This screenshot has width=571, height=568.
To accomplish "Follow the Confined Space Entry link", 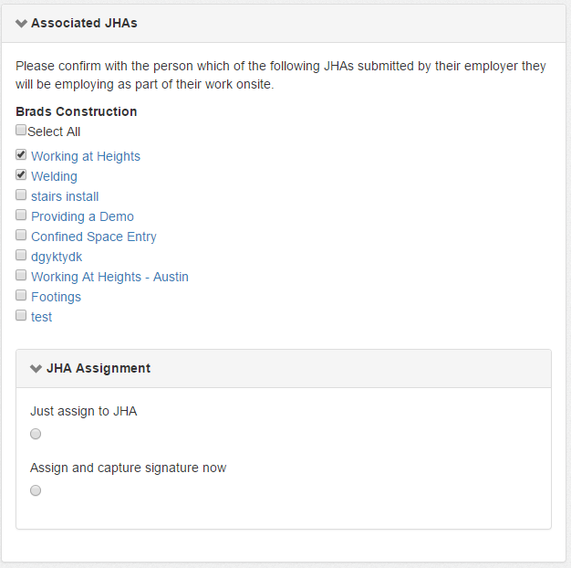I will point(94,237).
